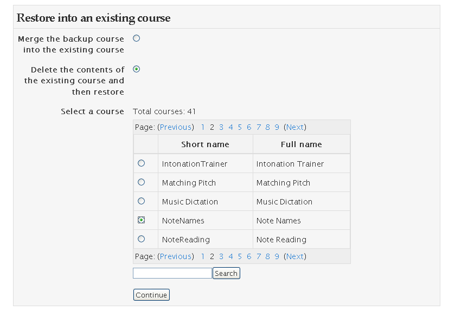The image size is (455, 324).
Task: Go to Next page in bottom pager
Action: 295,256
